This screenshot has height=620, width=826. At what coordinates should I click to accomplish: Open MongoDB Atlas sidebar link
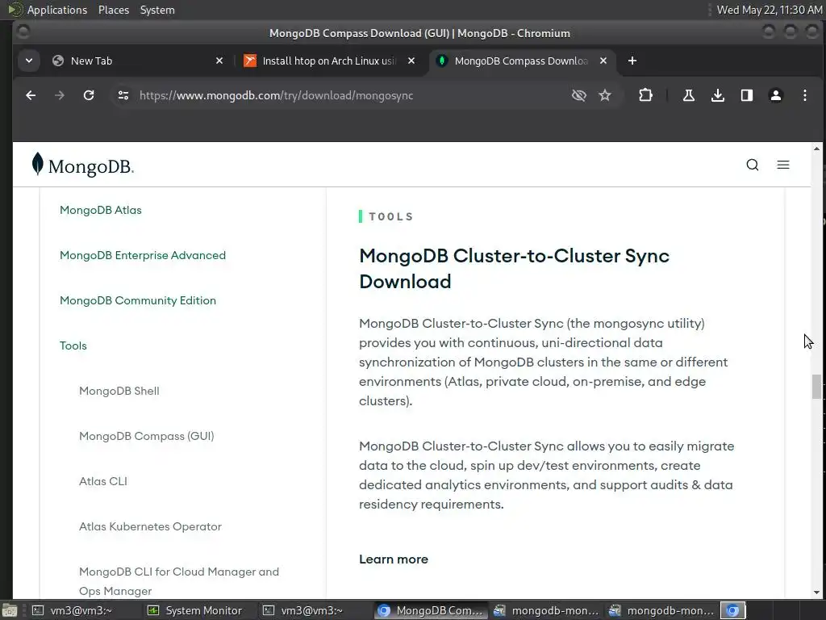coord(101,210)
